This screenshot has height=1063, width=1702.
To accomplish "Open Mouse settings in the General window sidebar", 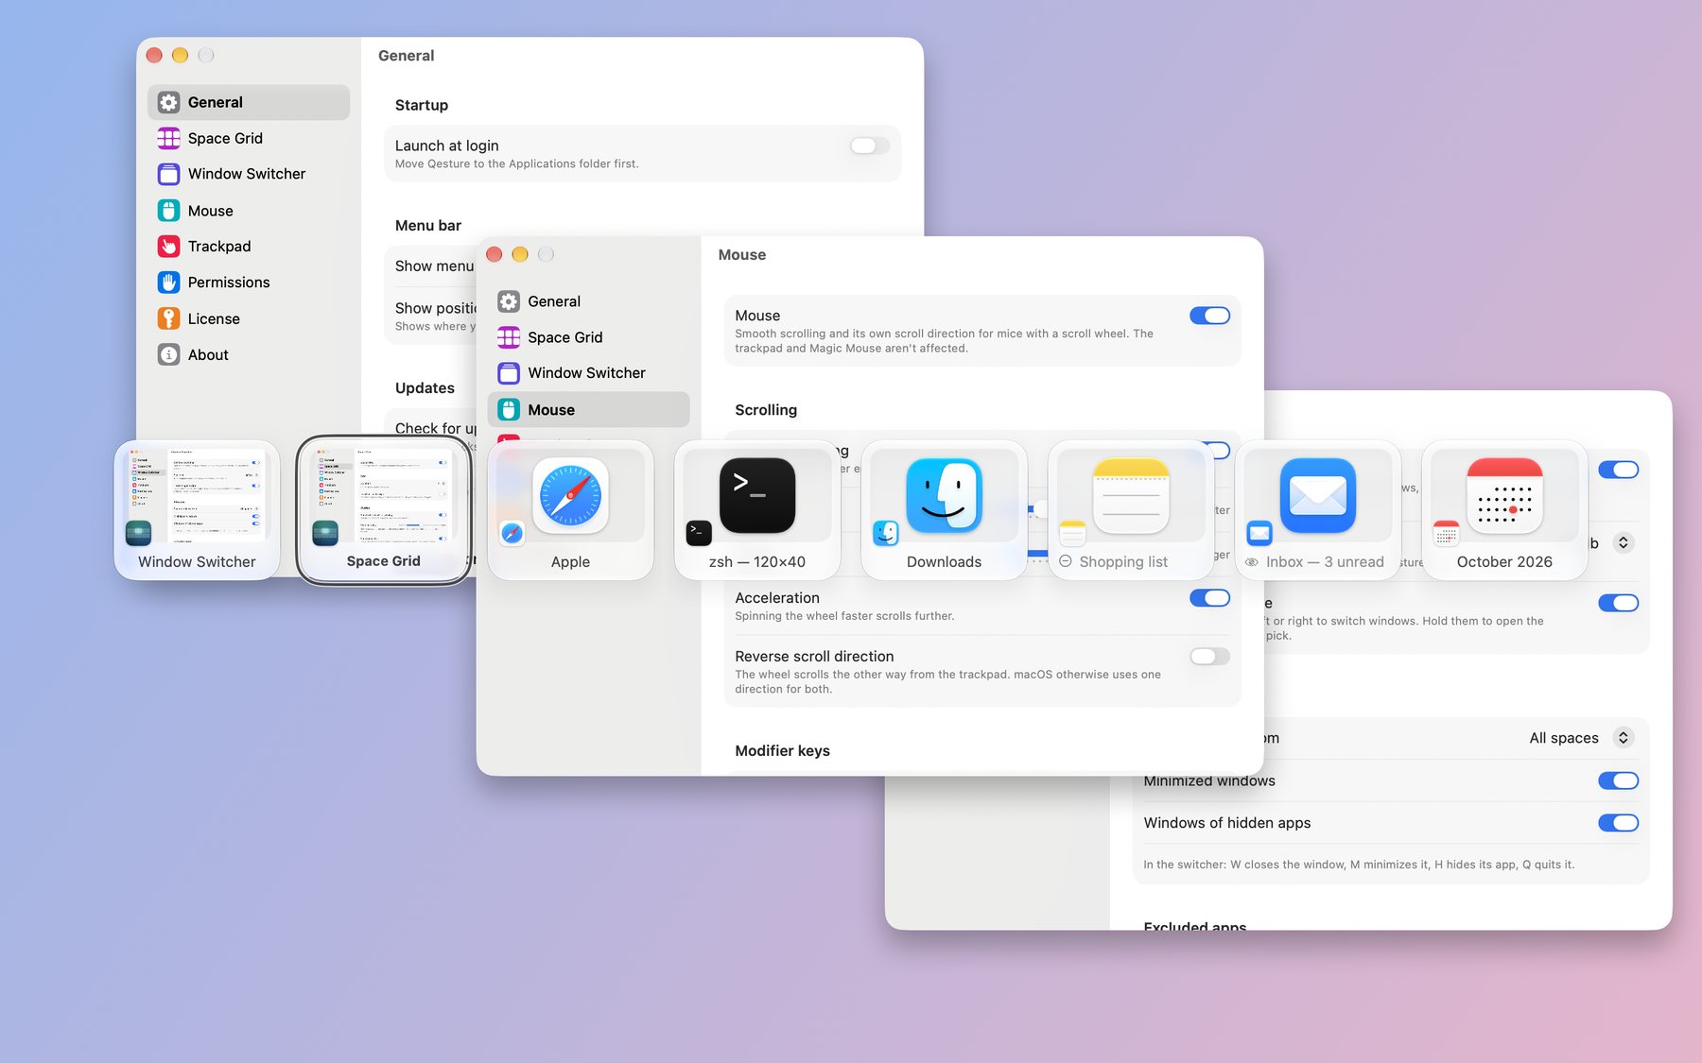I will pyautogui.click(x=248, y=211).
